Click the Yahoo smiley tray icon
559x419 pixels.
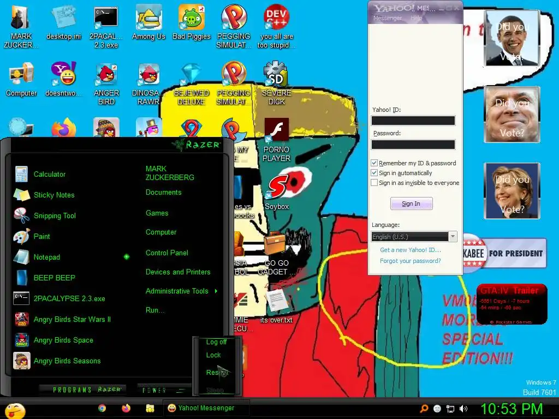pyautogui.click(x=437, y=409)
